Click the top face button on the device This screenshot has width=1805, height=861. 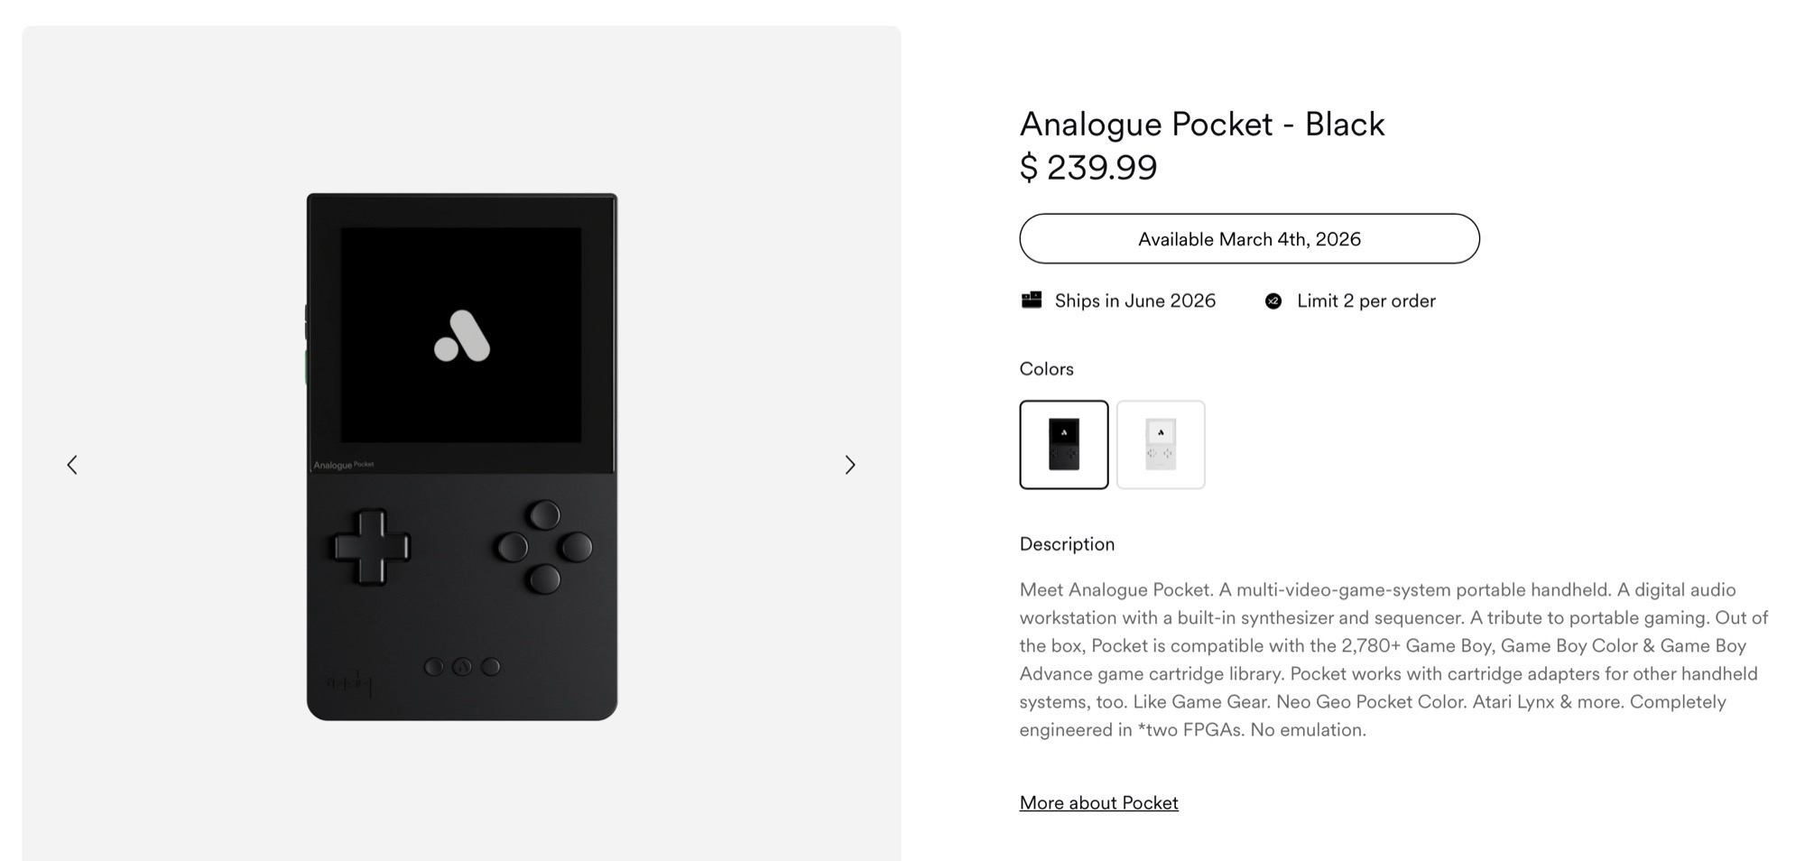[543, 515]
